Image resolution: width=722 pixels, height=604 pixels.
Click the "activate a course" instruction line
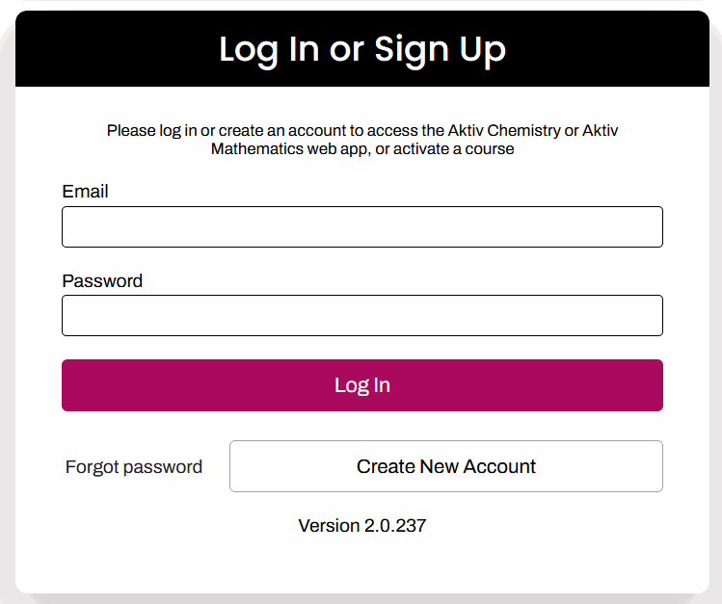[361, 149]
